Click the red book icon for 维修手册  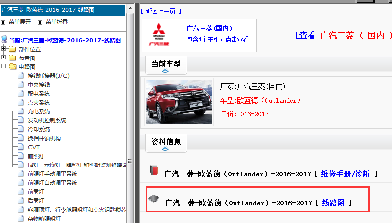tap(154, 170)
